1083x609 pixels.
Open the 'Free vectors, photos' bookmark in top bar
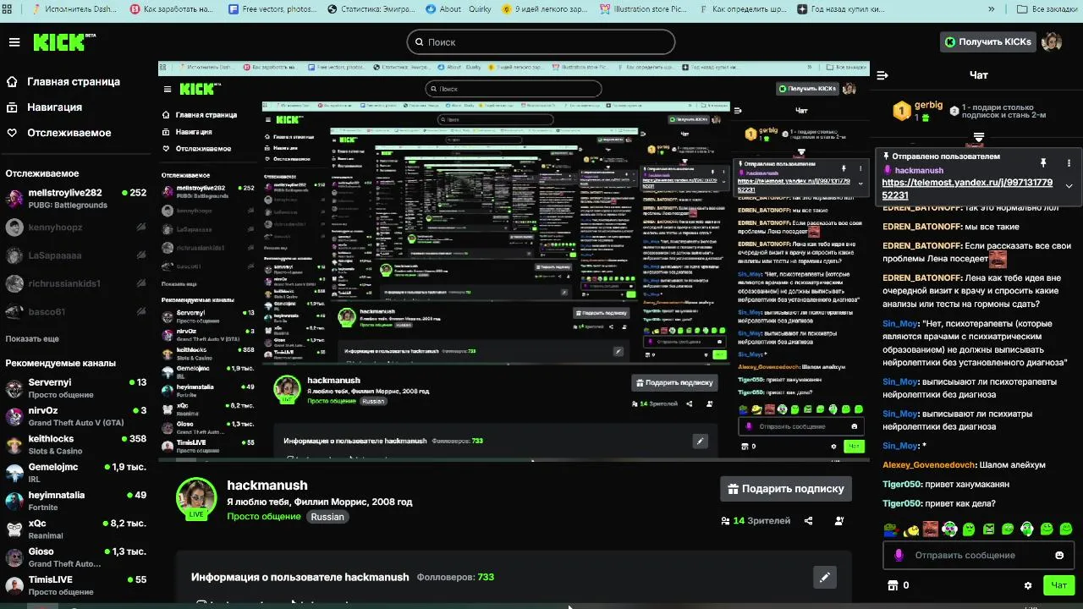(x=271, y=9)
